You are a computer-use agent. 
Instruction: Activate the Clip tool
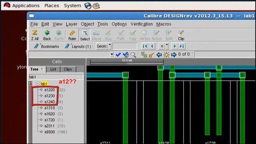pos(181,35)
